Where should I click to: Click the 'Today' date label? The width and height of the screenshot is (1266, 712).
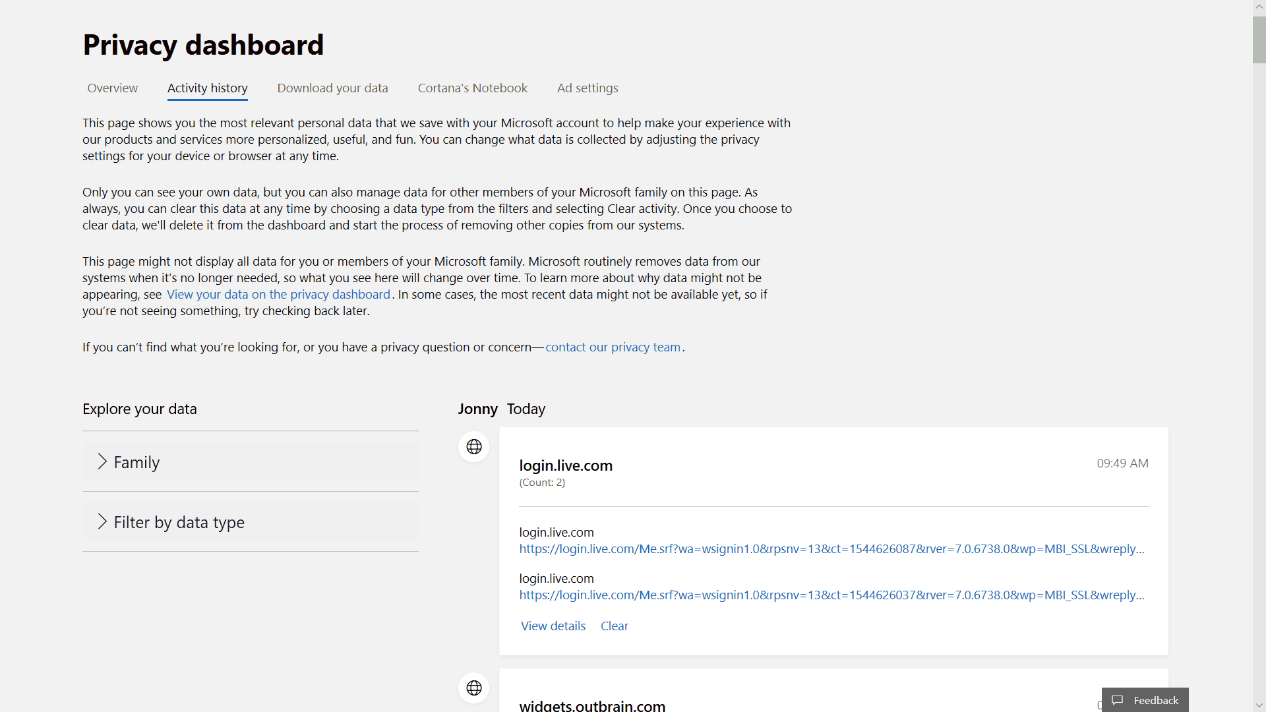pos(526,409)
